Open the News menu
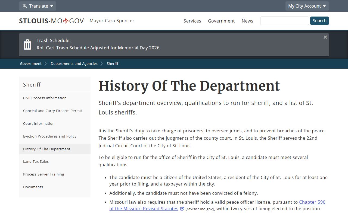The image size is (348, 217). coord(247,21)
